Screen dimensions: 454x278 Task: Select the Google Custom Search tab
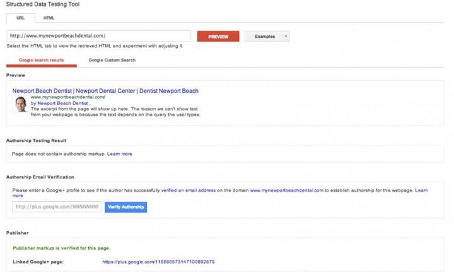click(x=112, y=61)
